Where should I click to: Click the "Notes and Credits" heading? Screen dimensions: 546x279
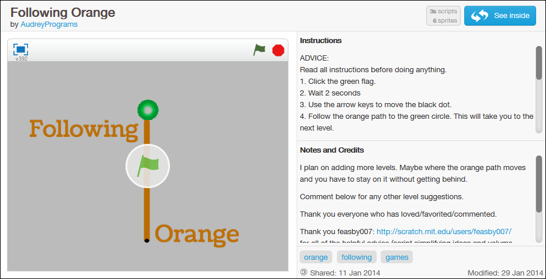click(x=332, y=150)
